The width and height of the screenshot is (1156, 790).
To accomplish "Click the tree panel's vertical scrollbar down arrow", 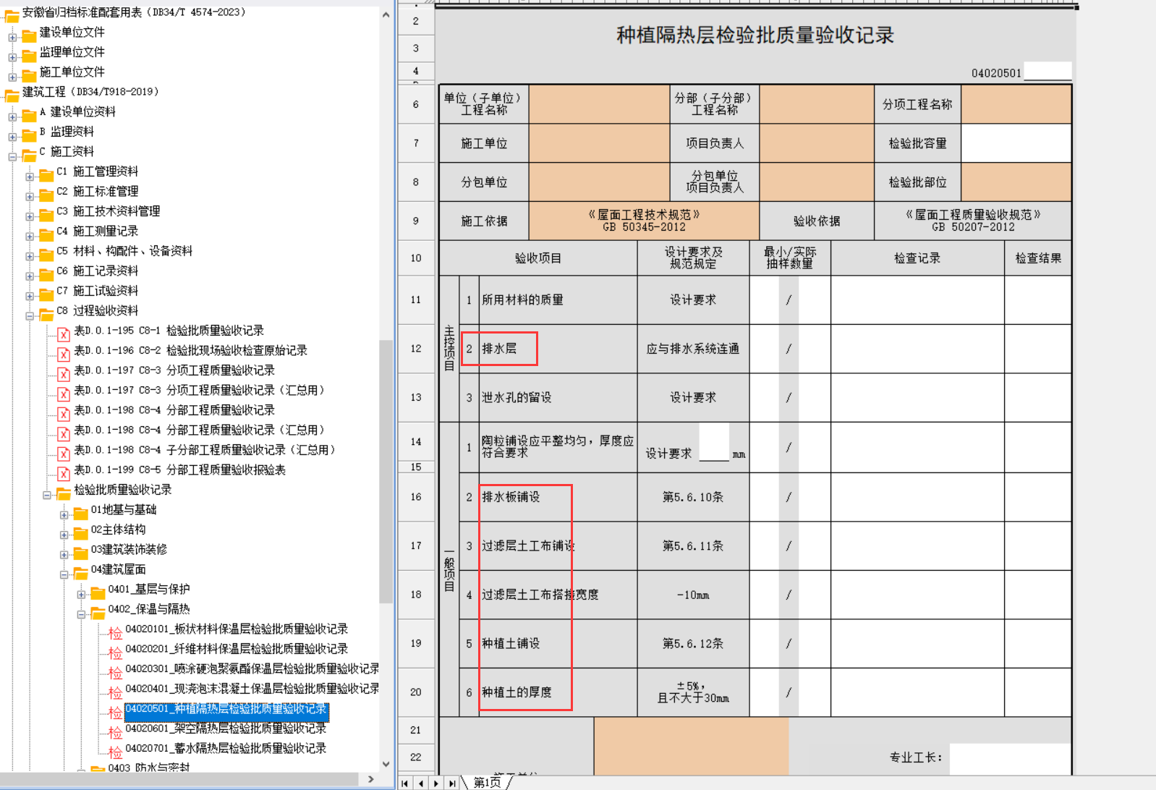I will coord(386,764).
